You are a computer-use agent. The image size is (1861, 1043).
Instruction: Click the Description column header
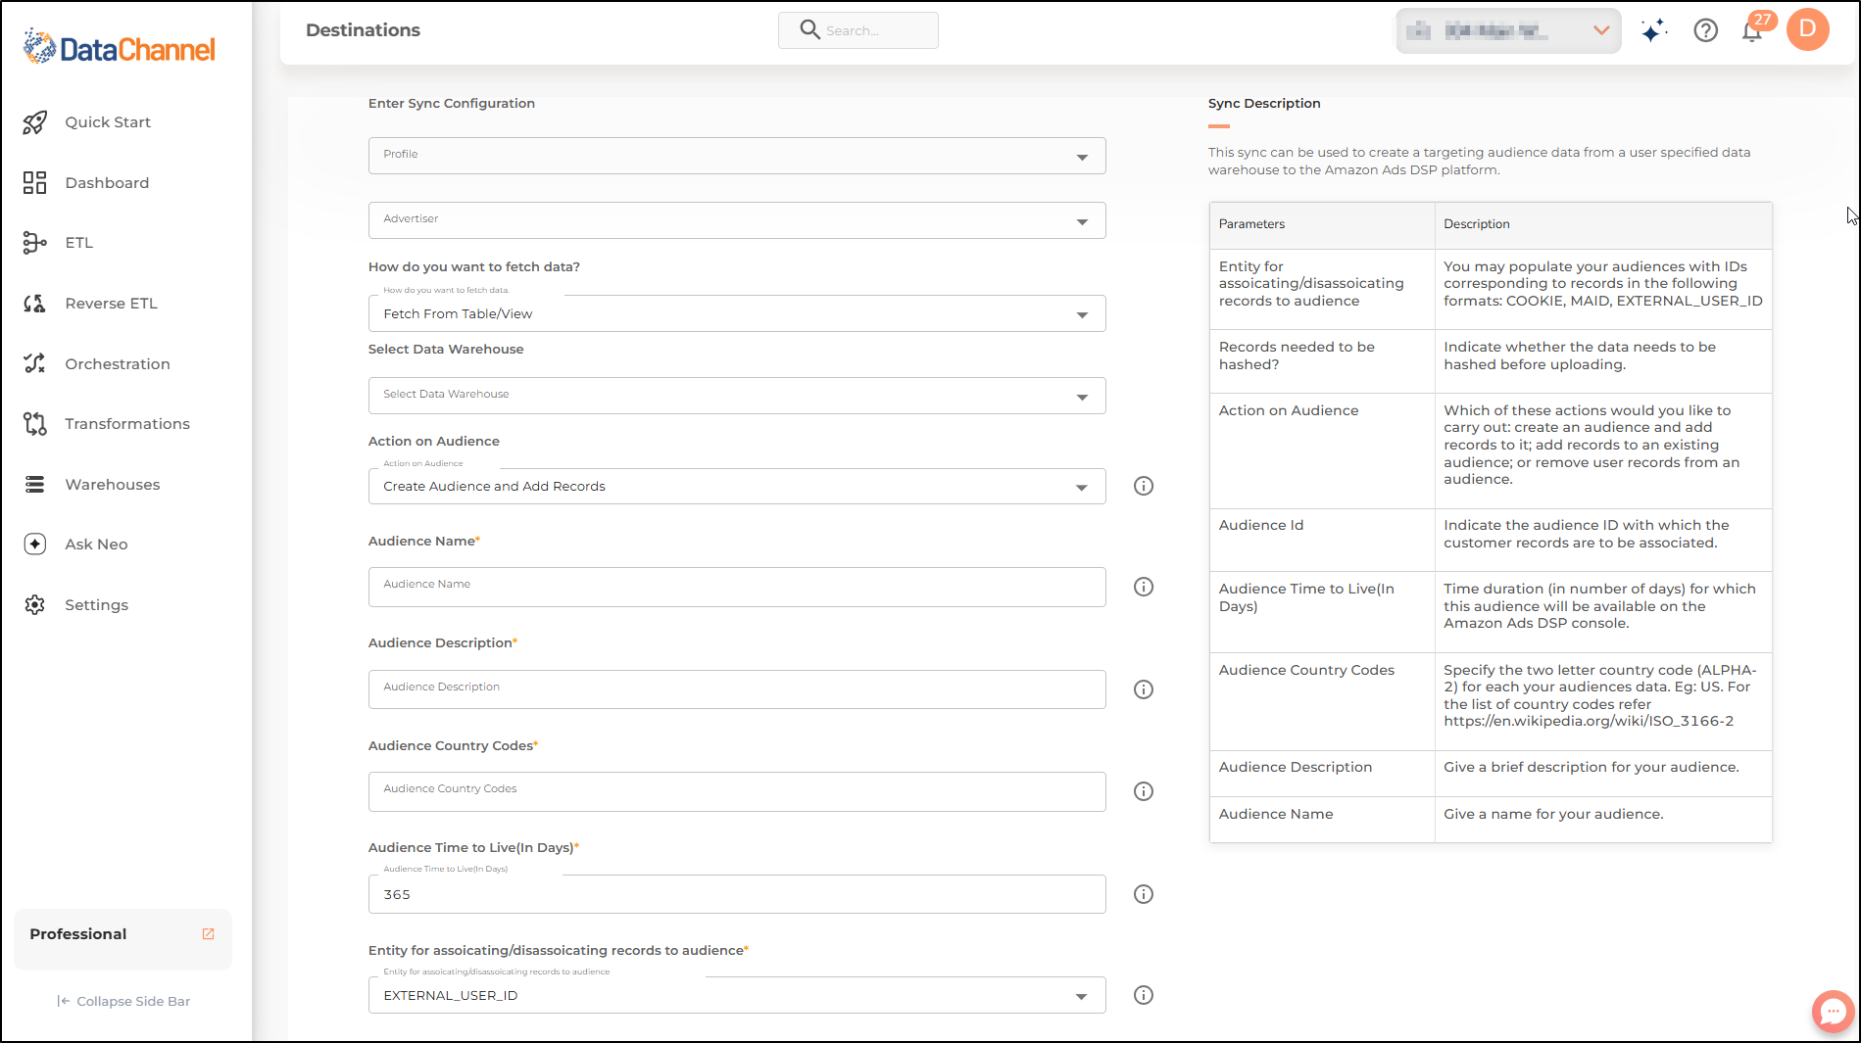pyautogui.click(x=1603, y=225)
